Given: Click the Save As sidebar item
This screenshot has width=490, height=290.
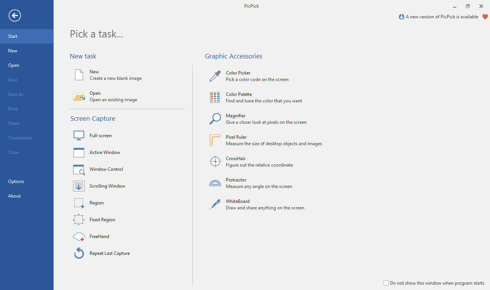Looking at the screenshot, I should 27,94.
